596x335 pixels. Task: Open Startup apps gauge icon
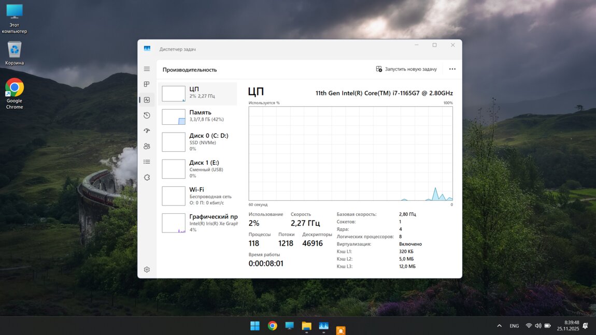[147, 131]
